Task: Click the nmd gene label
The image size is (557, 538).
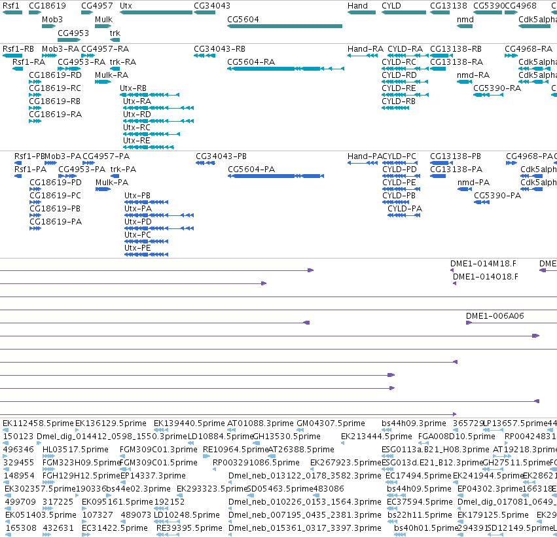Action: [x=465, y=20]
